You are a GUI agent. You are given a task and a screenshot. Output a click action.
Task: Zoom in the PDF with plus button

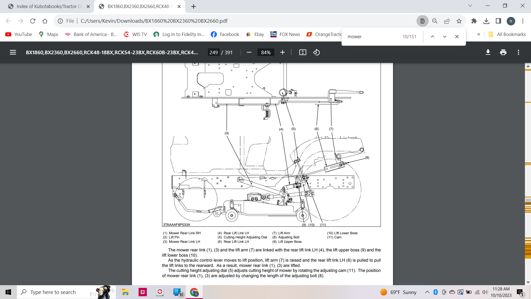282,52
